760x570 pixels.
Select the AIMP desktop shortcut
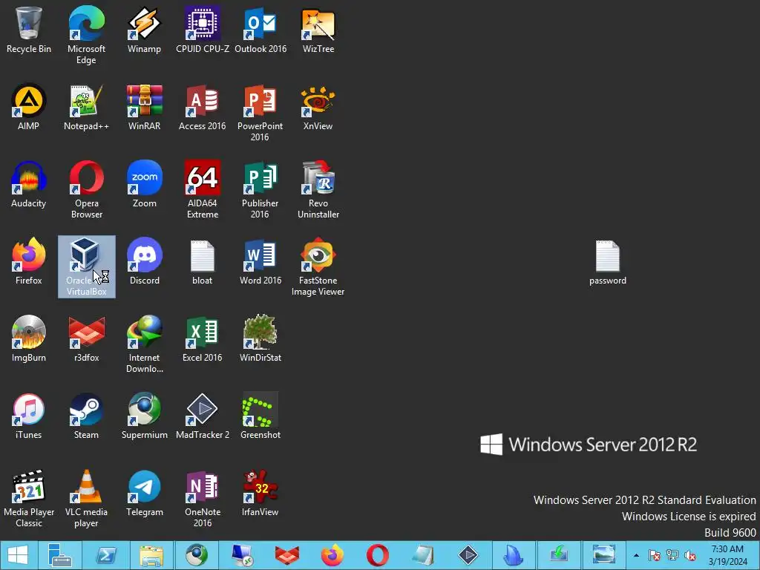pyautogui.click(x=29, y=107)
